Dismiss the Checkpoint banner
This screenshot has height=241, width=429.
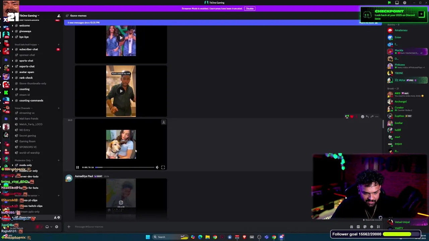pyautogui.click(x=378, y=19)
